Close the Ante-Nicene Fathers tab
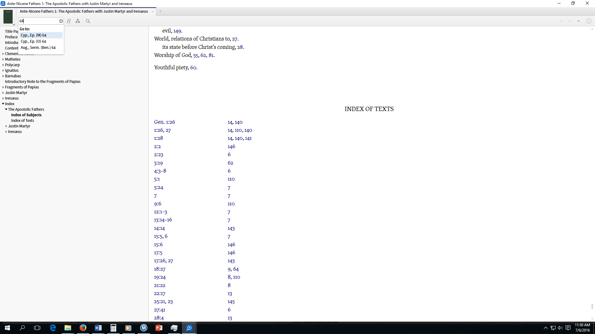The width and height of the screenshot is (595, 334). [152, 11]
